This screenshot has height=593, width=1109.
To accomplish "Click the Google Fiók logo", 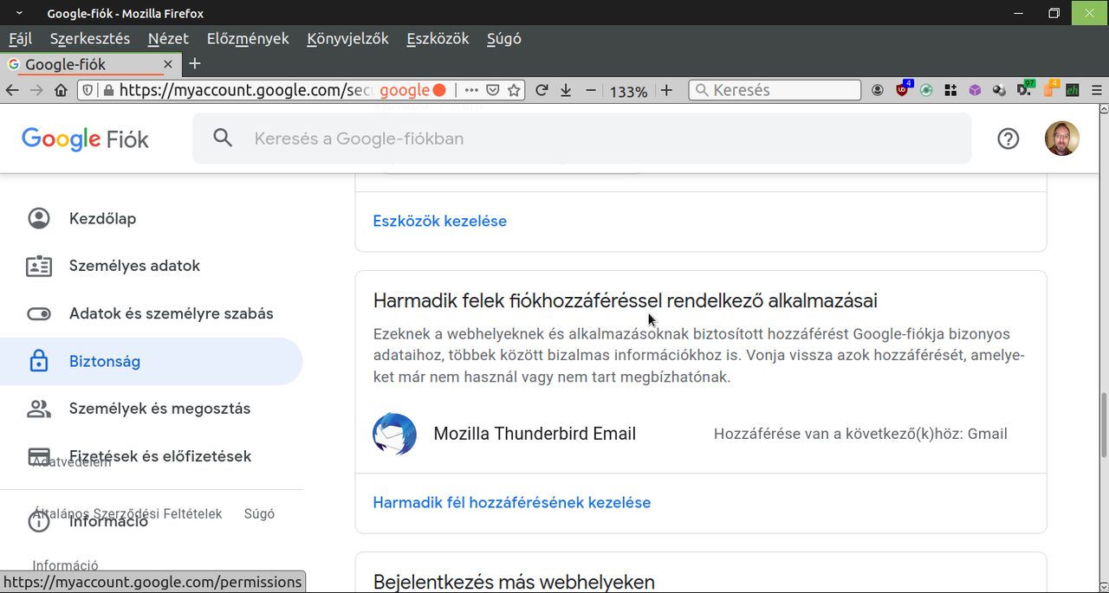I will tap(85, 139).
